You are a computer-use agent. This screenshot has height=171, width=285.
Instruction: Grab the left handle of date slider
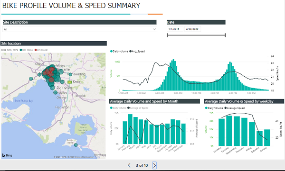tap(167, 35)
